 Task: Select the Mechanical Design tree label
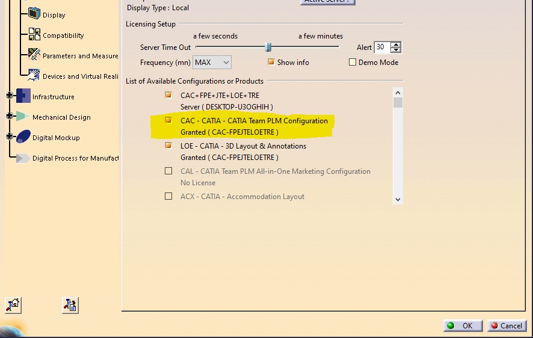[61, 117]
